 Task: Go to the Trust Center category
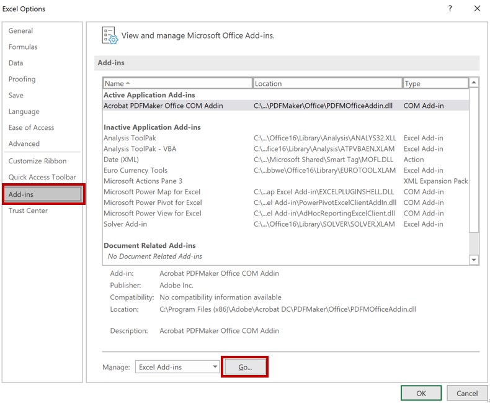28,211
